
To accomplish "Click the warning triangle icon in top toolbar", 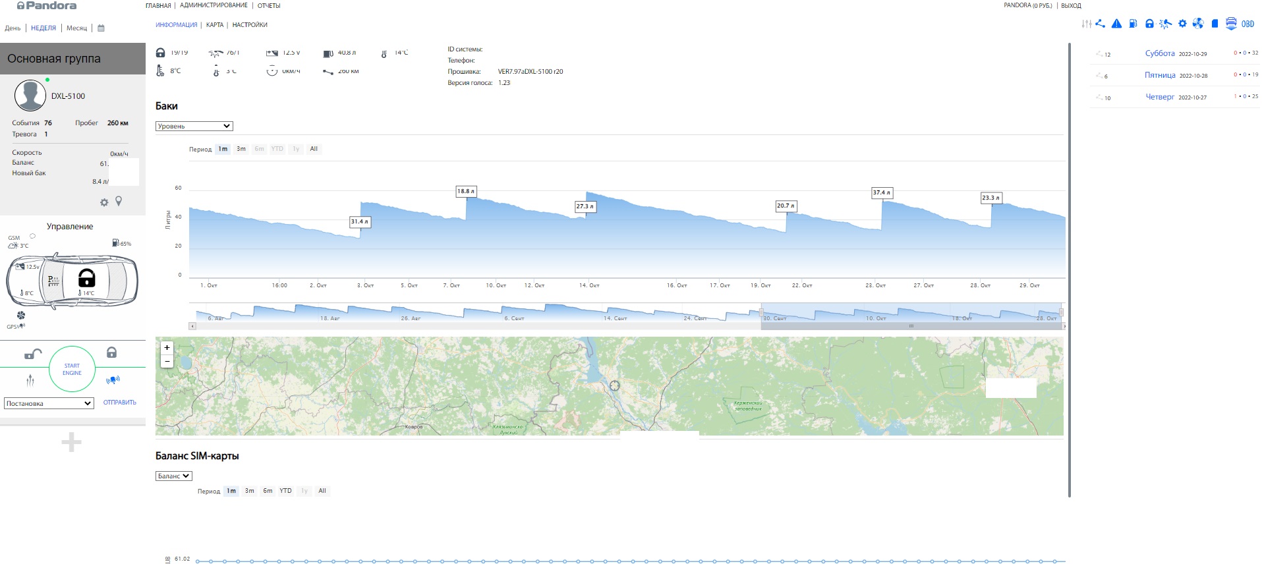I will 1116,24.
